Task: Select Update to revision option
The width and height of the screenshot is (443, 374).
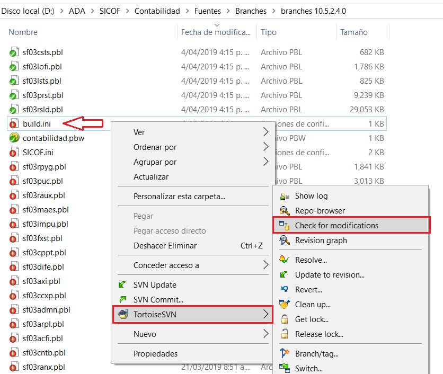Action: 330,275
